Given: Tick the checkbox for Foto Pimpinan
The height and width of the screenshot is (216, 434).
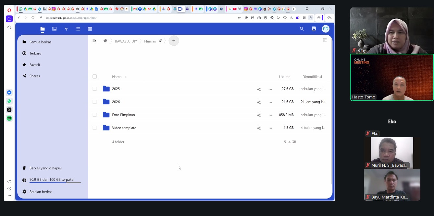Looking at the screenshot, I should (94, 115).
